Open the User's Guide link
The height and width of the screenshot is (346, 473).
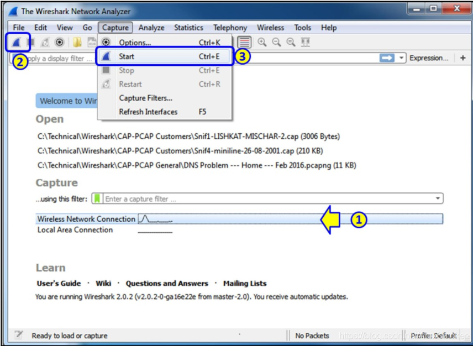coord(59,284)
